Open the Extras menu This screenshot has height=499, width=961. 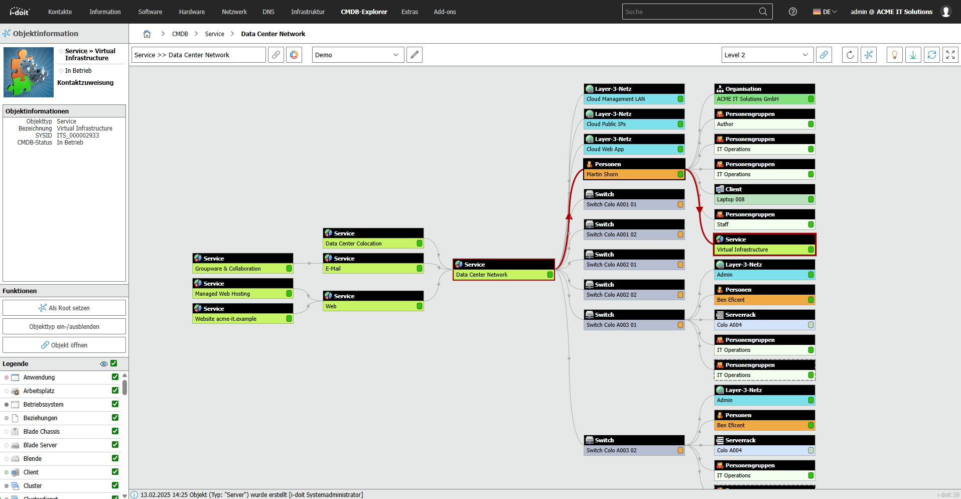click(x=409, y=12)
